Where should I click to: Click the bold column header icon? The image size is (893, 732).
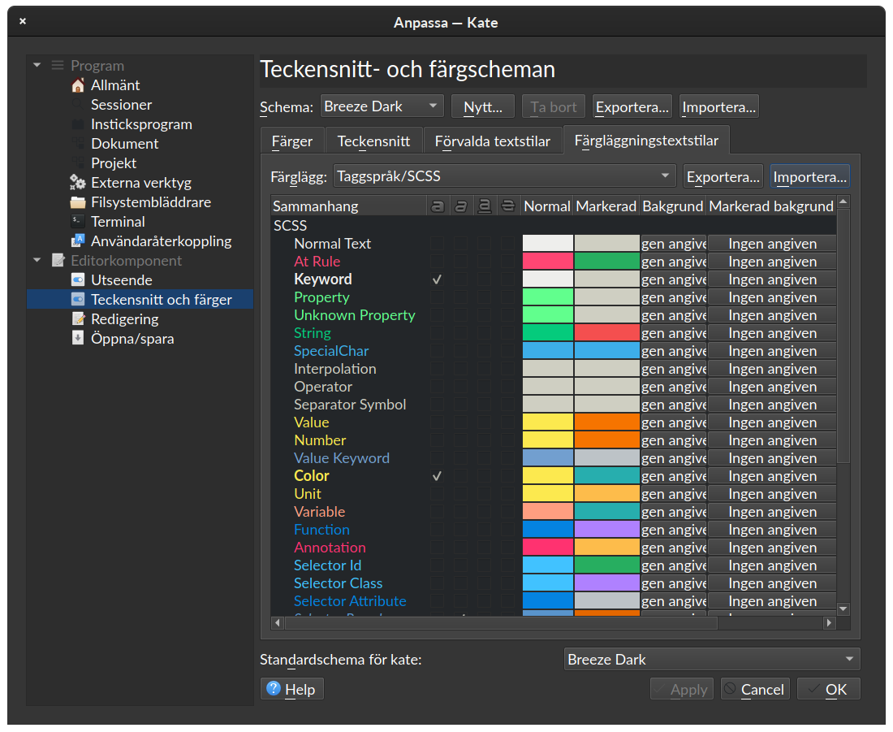pyautogui.click(x=438, y=206)
